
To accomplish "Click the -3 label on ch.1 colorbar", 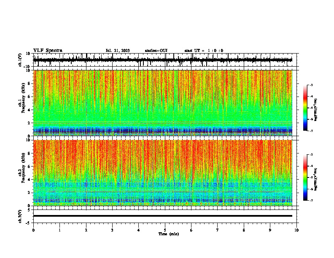I will point(311,85).
